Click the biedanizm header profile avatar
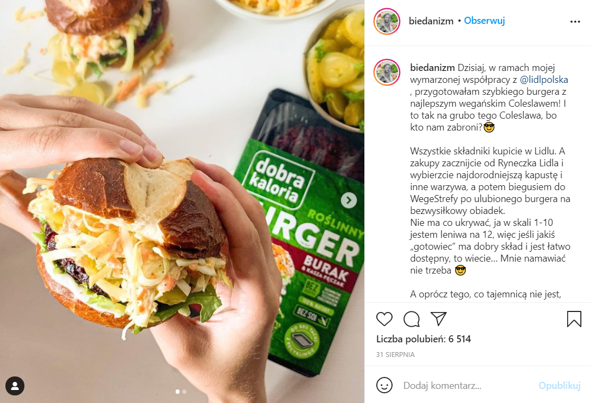Viewport: 591px width, 403px height. click(387, 21)
